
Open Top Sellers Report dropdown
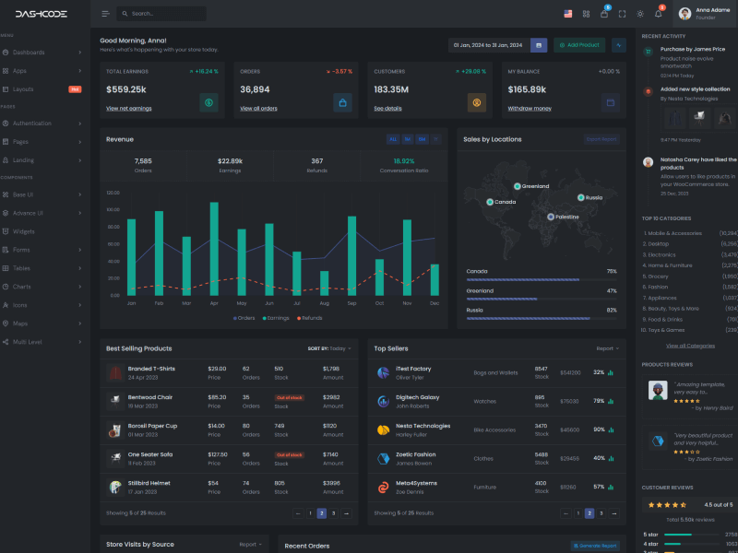click(607, 348)
